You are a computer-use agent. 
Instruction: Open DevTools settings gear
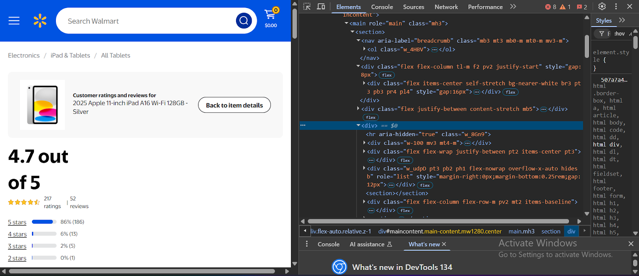point(602,6)
